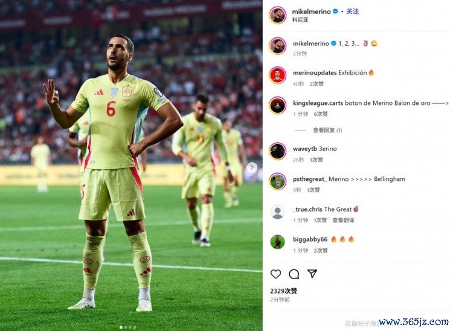Open biggabby66 profile avatar
The image size is (453, 331).
click(278, 242)
